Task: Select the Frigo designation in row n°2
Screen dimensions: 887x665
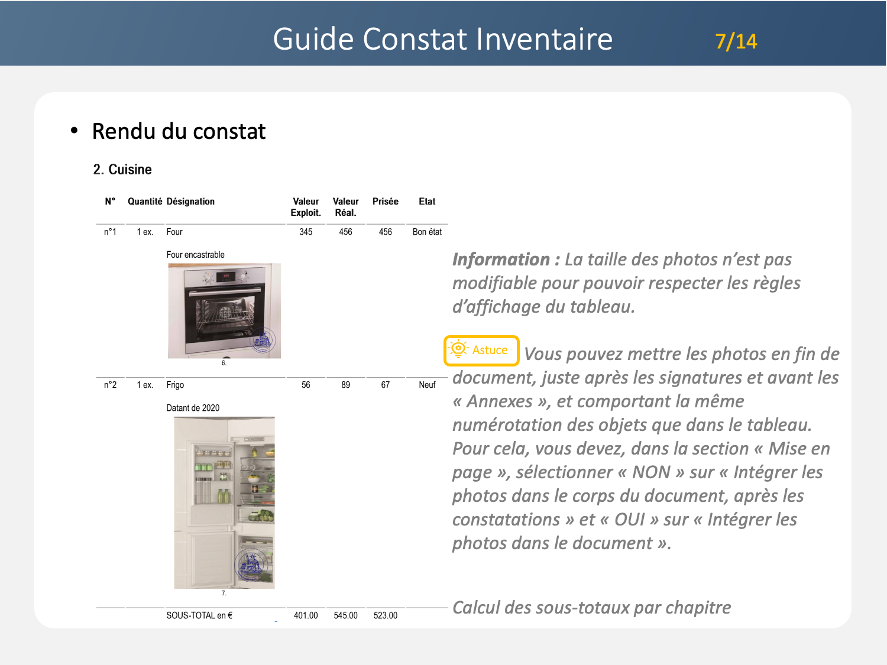Action: tap(175, 385)
